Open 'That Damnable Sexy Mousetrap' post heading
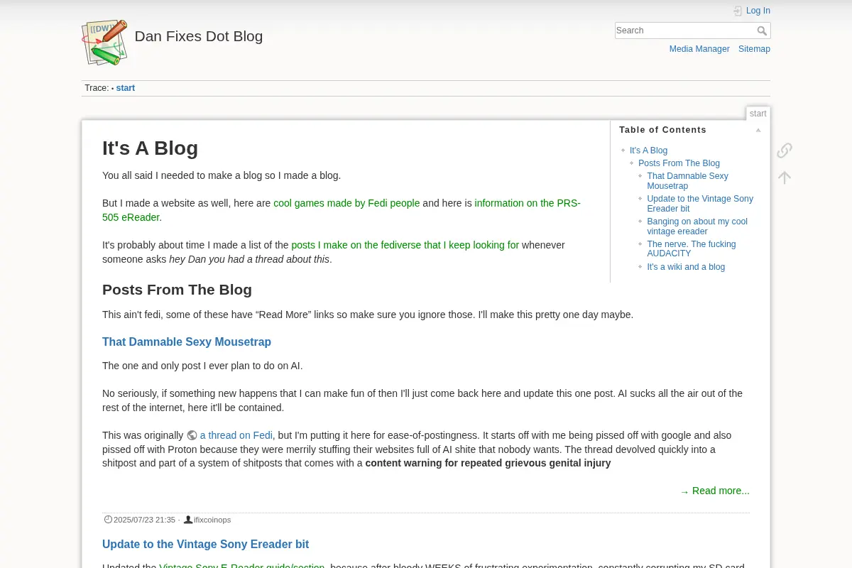This screenshot has height=568, width=852. pyautogui.click(x=187, y=342)
